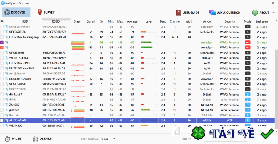The height and width of the screenshot is (144, 278).
Task: Click the WiFi icon of FRITZ!Box 7490
Action: coord(7,63)
